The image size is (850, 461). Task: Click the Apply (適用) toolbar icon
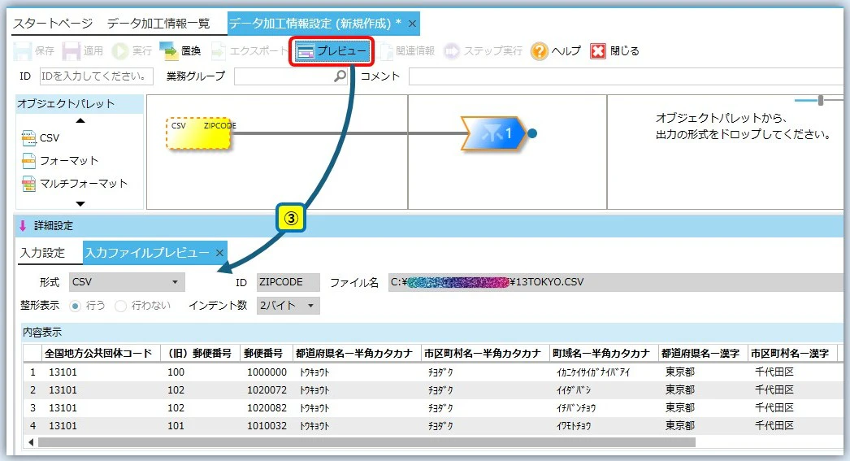pos(71,51)
